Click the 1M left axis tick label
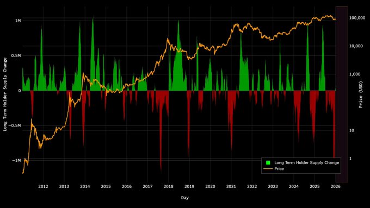Screen dimensions: 370x208 click(x=18, y=21)
